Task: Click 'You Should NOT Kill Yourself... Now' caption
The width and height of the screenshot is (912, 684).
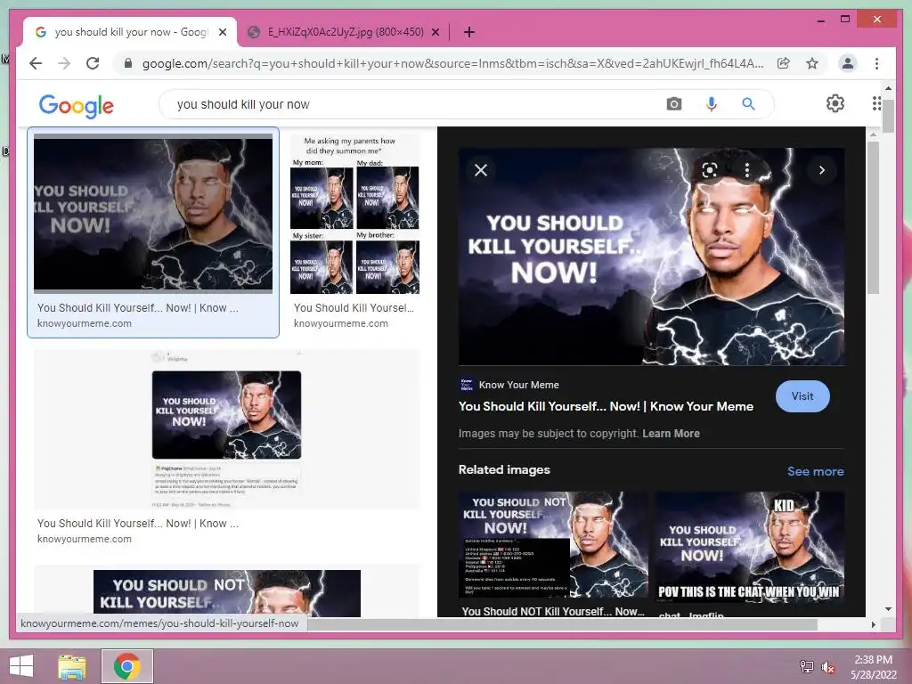Action: click(553, 611)
